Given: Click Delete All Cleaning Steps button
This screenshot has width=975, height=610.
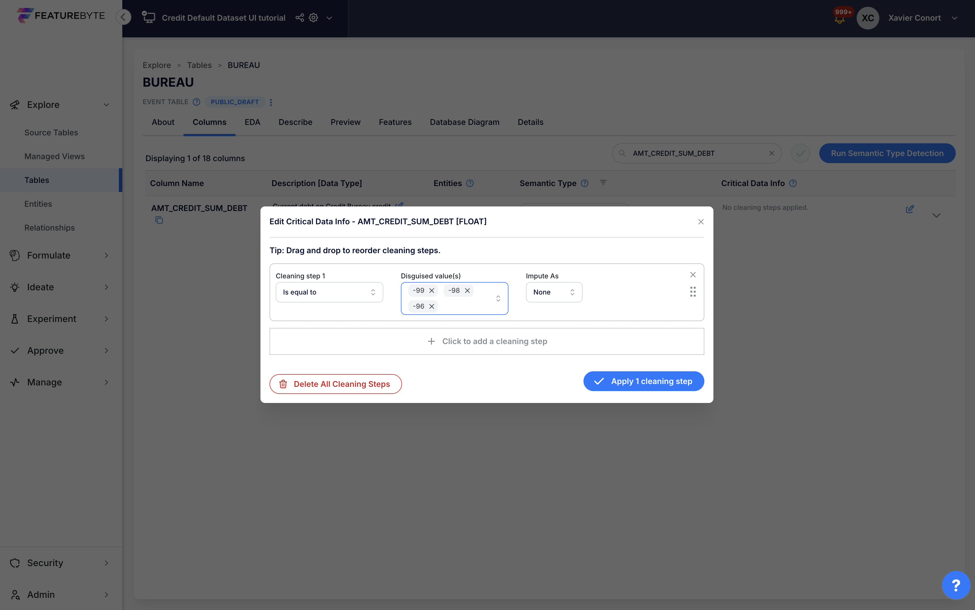Looking at the screenshot, I should [335, 384].
